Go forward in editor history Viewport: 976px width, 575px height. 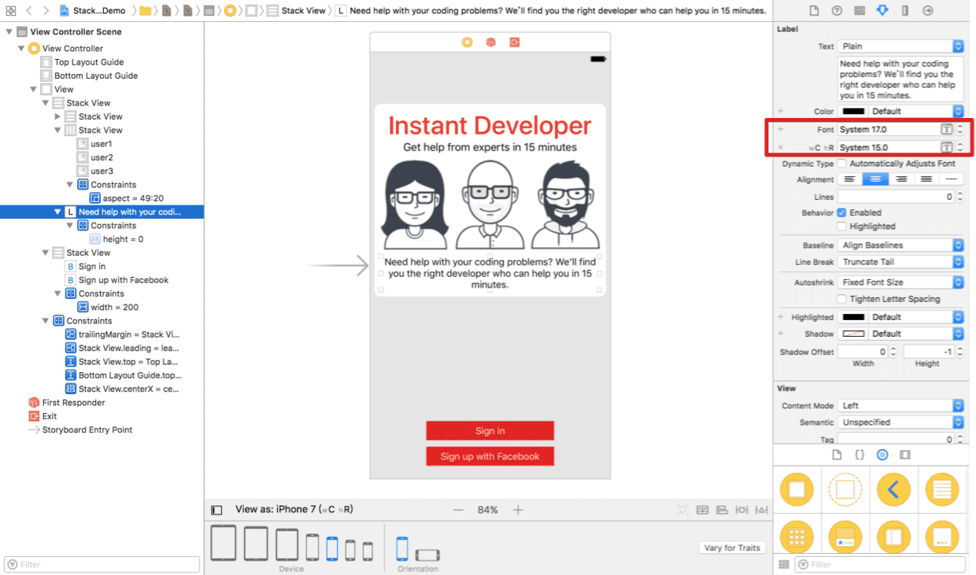[x=46, y=10]
